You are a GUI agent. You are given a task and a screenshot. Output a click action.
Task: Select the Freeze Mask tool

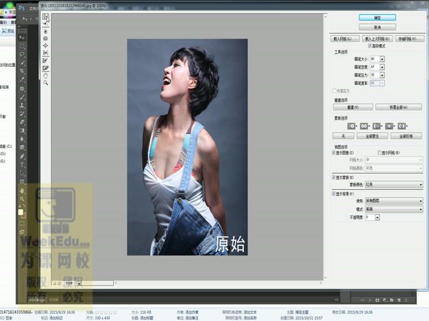point(46,60)
